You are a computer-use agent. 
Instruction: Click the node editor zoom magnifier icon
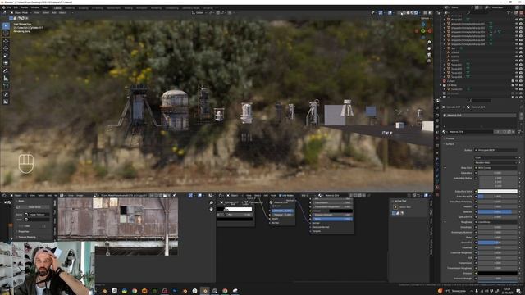pos(212,202)
